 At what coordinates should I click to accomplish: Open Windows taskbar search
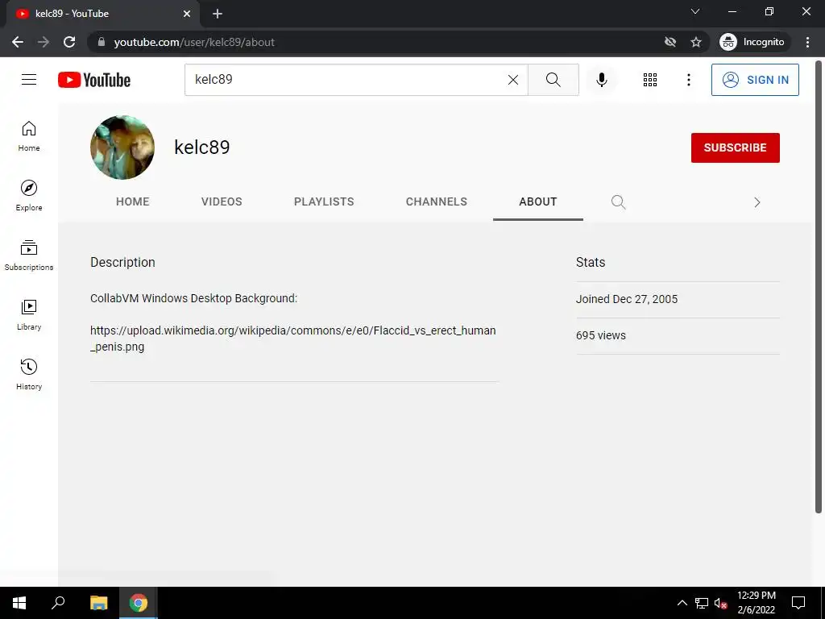pos(58,603)
